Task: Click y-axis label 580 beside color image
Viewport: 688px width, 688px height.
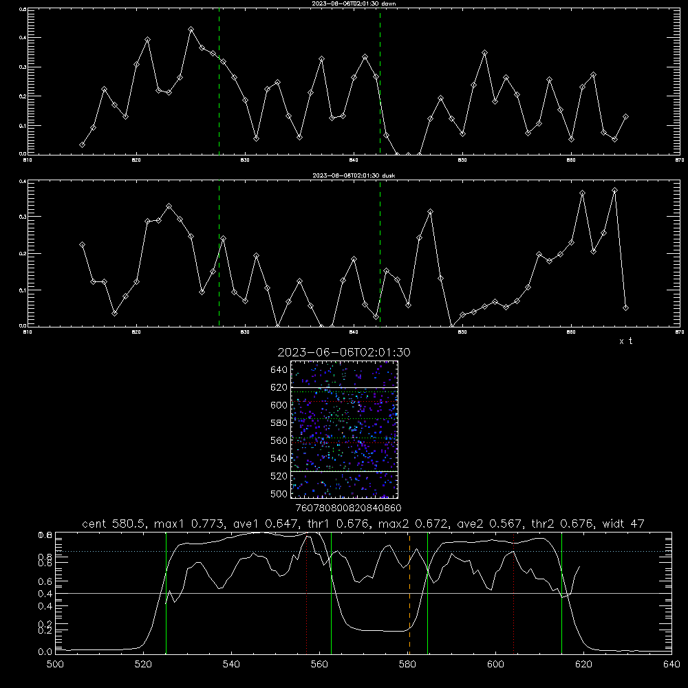Action: point(279,423)
